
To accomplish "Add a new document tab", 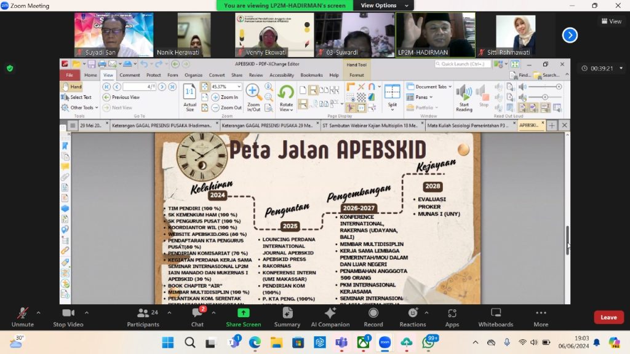I will 552,125.
